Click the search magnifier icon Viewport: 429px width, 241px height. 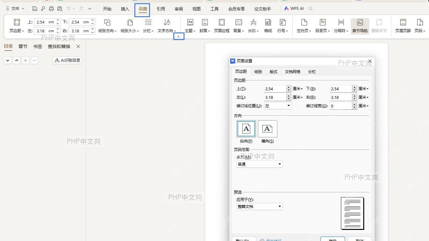pyautogui.click(x=311, y=9)
